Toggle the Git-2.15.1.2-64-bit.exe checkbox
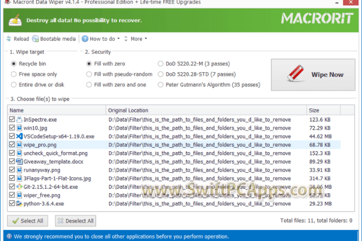Screen dimensions: 362x241 (x=12, y=186)
